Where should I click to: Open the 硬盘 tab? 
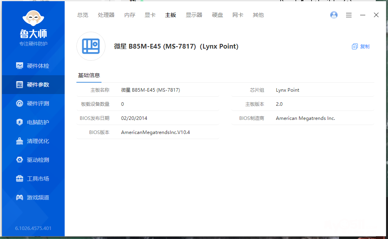pyautogui.click(x=218, y=15)
